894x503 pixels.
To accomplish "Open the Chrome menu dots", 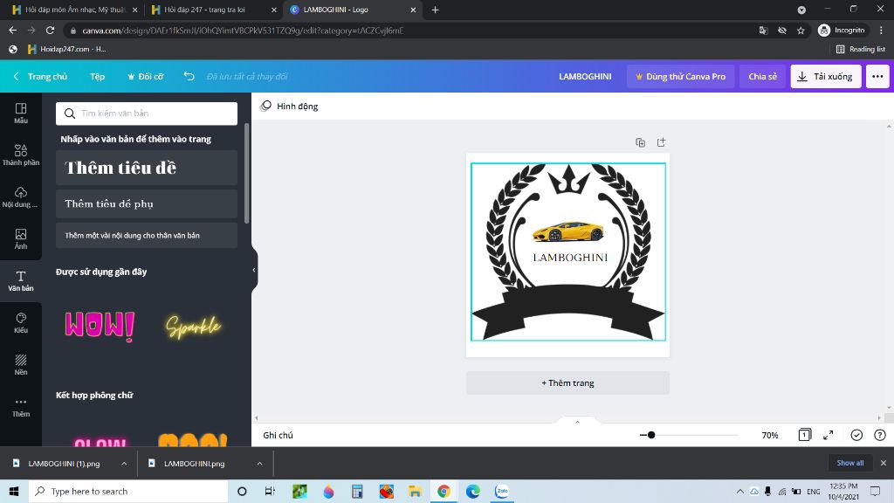I will pos(881,31).
